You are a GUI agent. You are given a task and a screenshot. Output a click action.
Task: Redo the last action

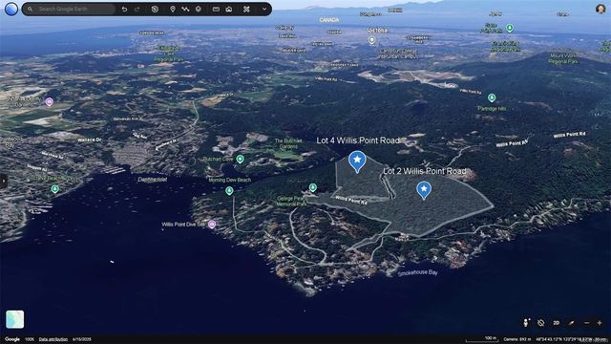[137, 9]
